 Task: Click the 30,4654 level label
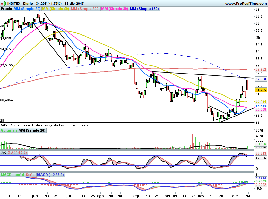point(6,100)
